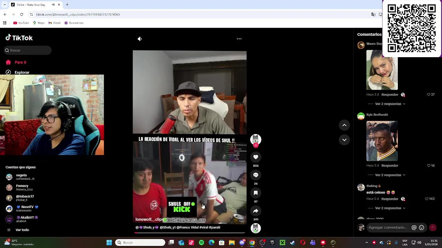The height and width of the screenshot is (248, 442).
Task: Post comment with red arrow button
Action: point(433,227)
